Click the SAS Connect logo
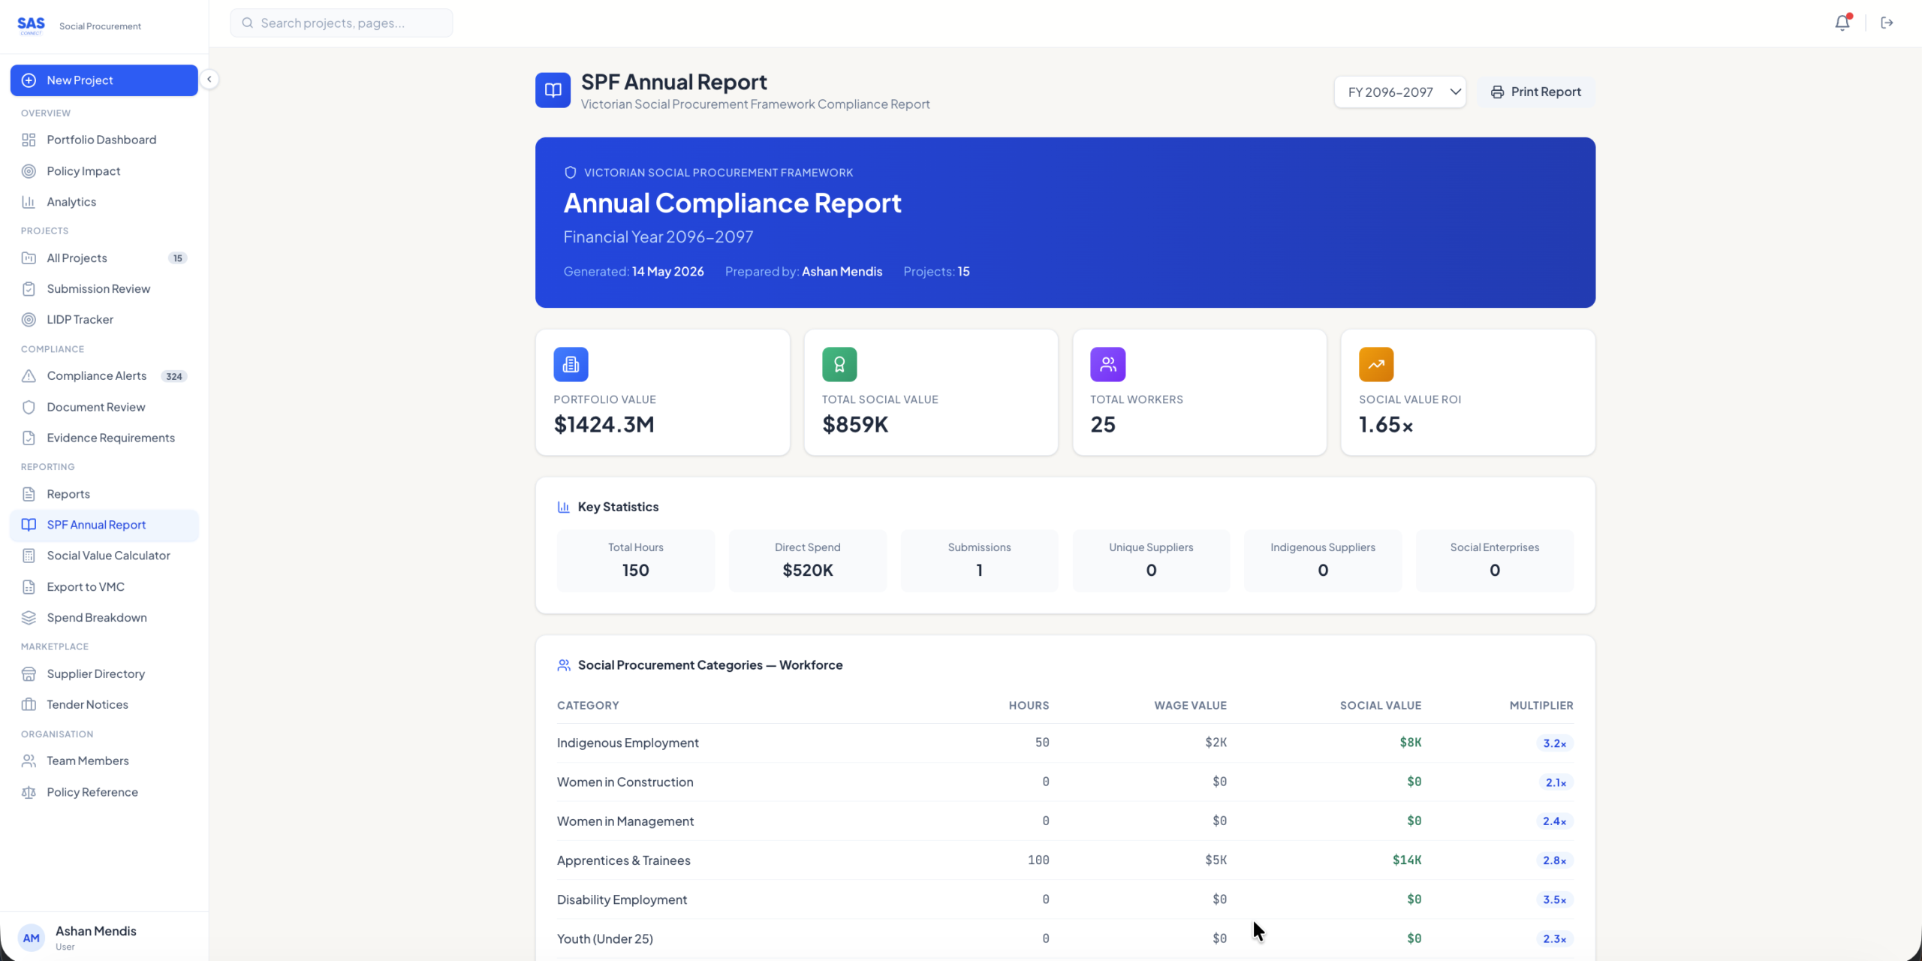The height and width of the screenshot is (961, 1922). [x=31, y=26]
